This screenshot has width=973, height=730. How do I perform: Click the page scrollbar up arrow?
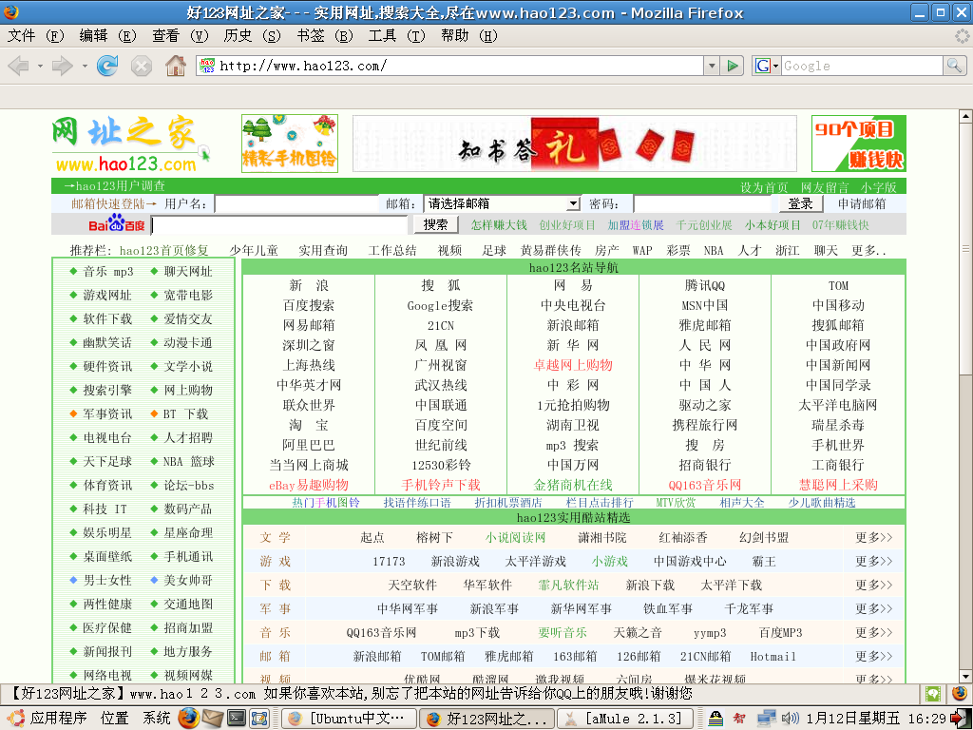[965, 116]
